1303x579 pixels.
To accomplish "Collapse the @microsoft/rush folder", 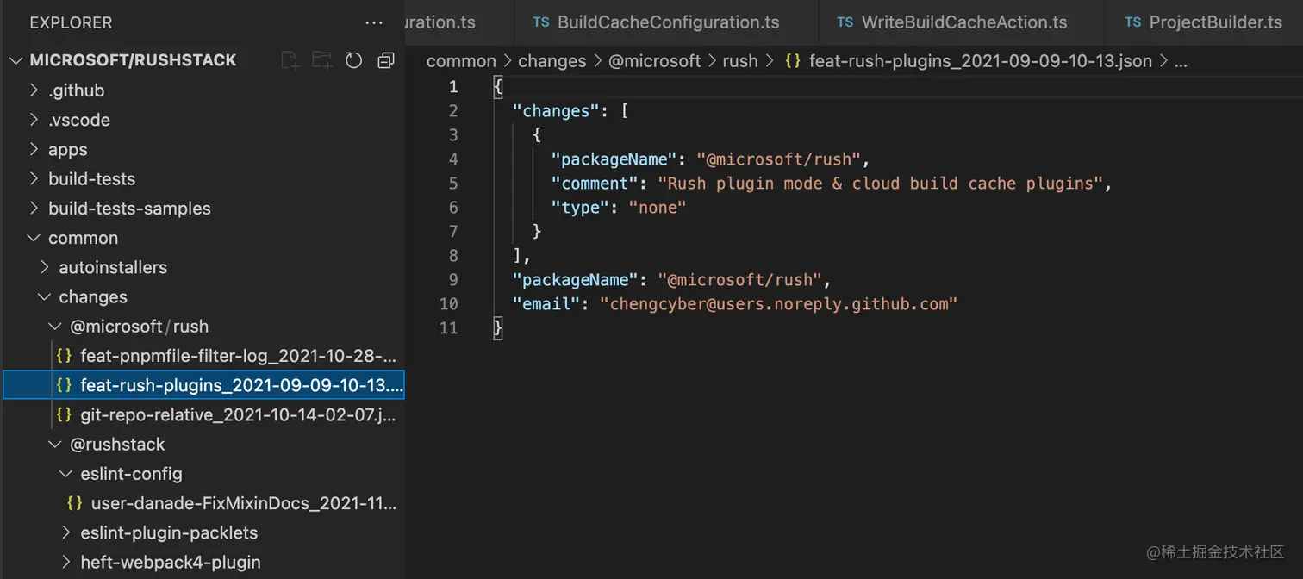I will pos(55,327).
